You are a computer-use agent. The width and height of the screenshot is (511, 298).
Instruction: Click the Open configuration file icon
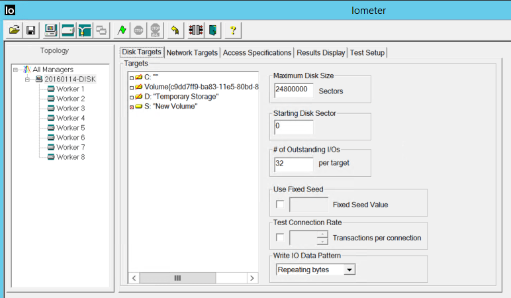pyautogui.click(x=15, y=30)
